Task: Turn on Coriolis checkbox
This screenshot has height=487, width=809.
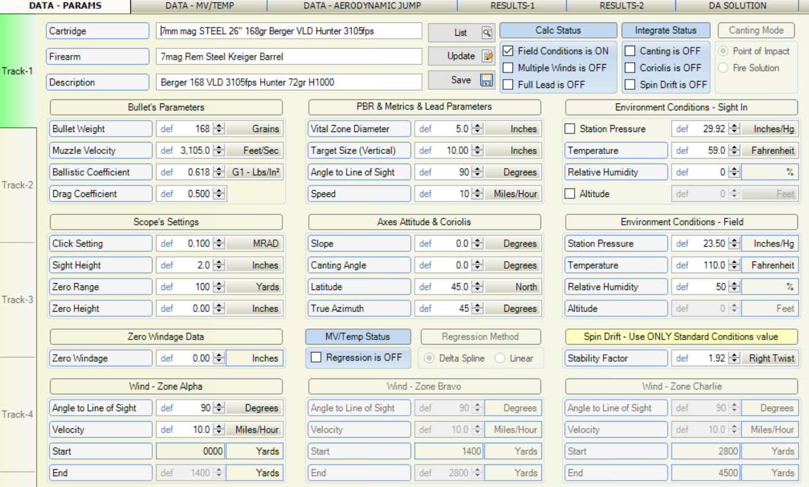Action: (630, 67)
